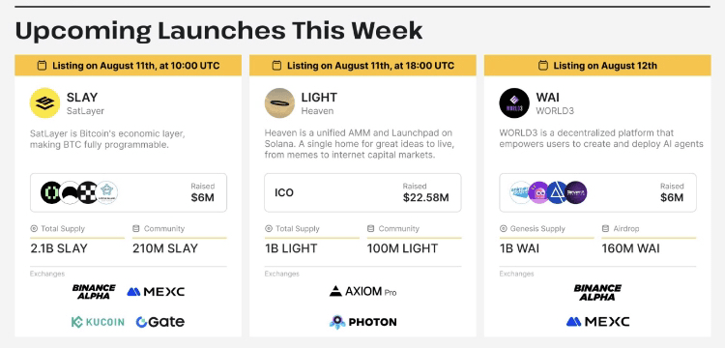725x348 pixels.
Task: Click the blue triangle investor logo in WAI card
Action: (x=557, y=192)
